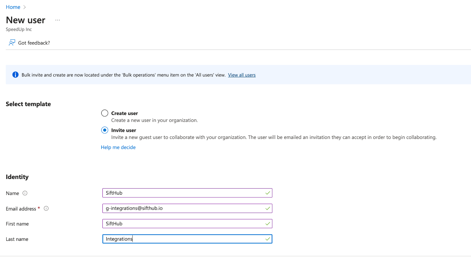Image resolution: width=471 pixels, height=257 pixels.
Task: Click the chevron after the Home breadcrumb
Action: (x=25, y=7)
